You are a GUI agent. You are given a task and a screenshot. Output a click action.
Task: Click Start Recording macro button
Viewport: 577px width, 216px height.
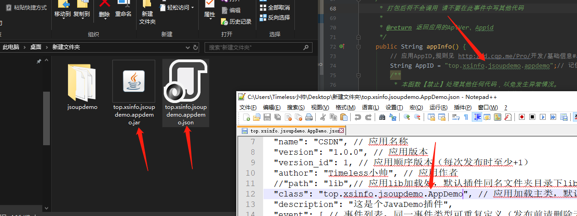tap(522, 117)
